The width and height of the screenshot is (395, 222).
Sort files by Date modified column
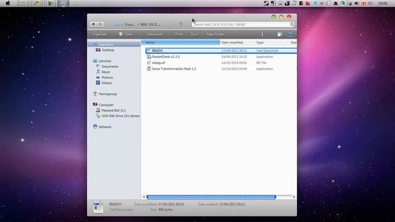tap(237, 43)
